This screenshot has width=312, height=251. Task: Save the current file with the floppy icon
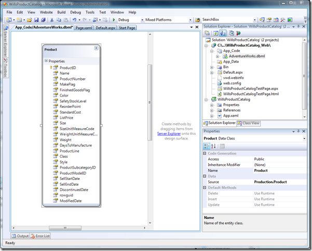click(x=36, y=20)
